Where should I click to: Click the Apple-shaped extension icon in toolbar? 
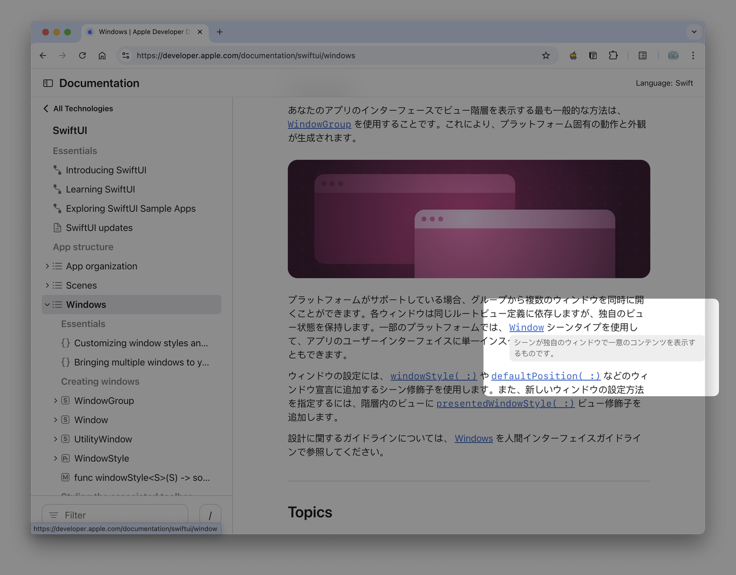click(x=573, y=56)
